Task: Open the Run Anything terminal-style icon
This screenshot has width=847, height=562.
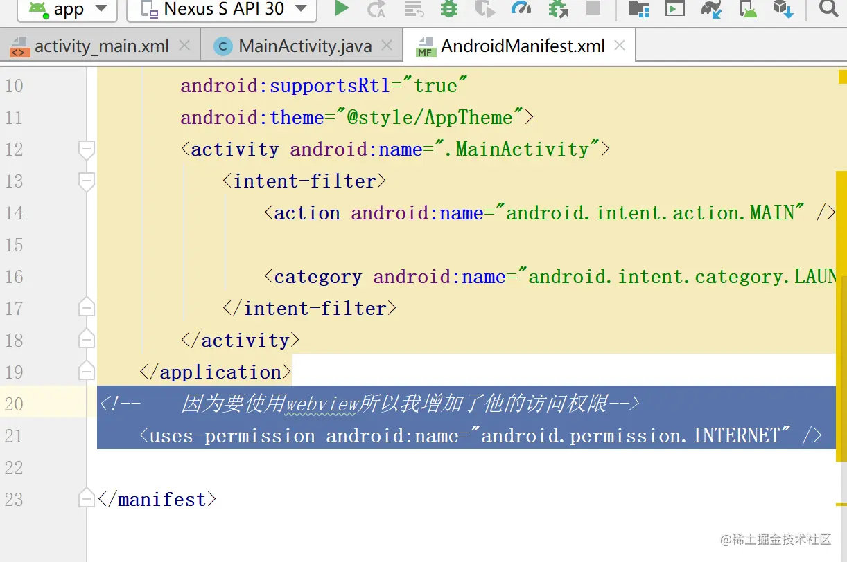Action: pyautogui.click(x=674, y=8)
